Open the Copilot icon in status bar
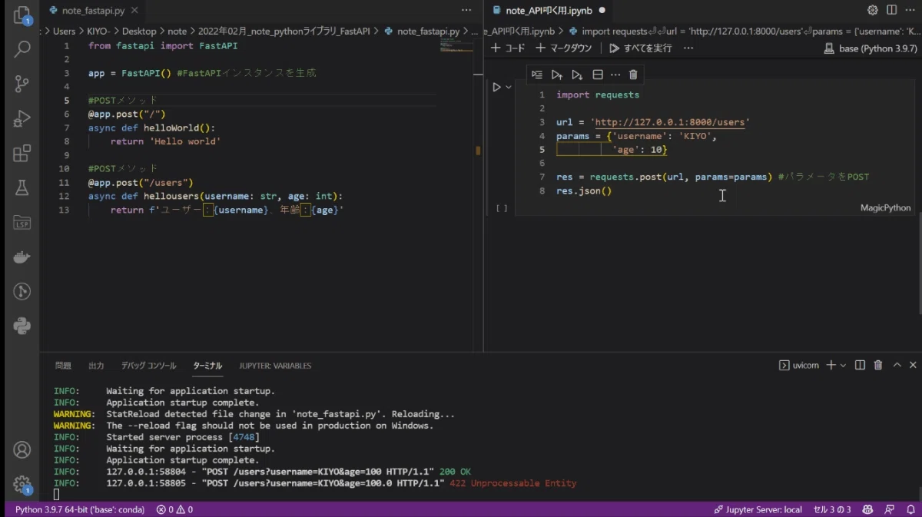Image resolution: width=922 pixels, height=517 pixels. (867, 509)
